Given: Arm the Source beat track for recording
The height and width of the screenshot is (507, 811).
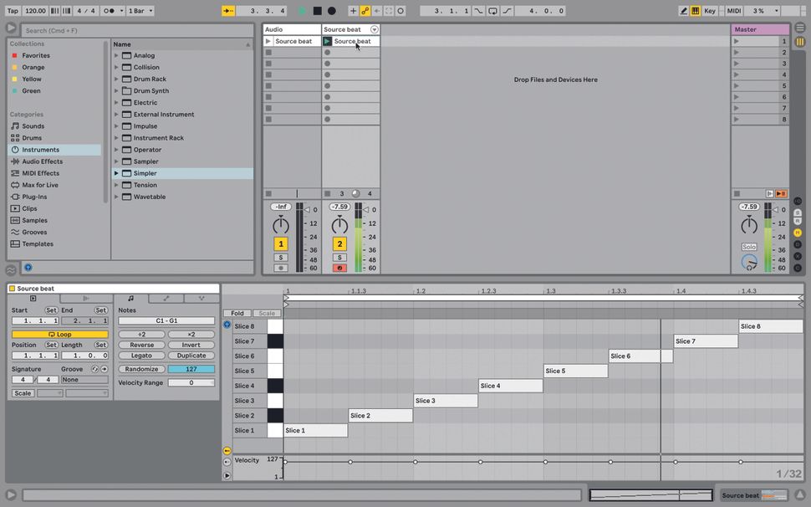Looking at the screenshot, I should point(339,268).
